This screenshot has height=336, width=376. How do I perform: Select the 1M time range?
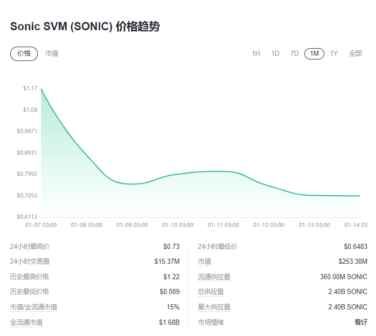(315, 54)
